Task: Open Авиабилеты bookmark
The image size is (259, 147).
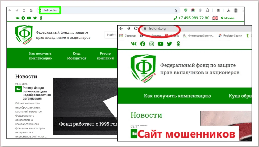Action: (150, 36)
